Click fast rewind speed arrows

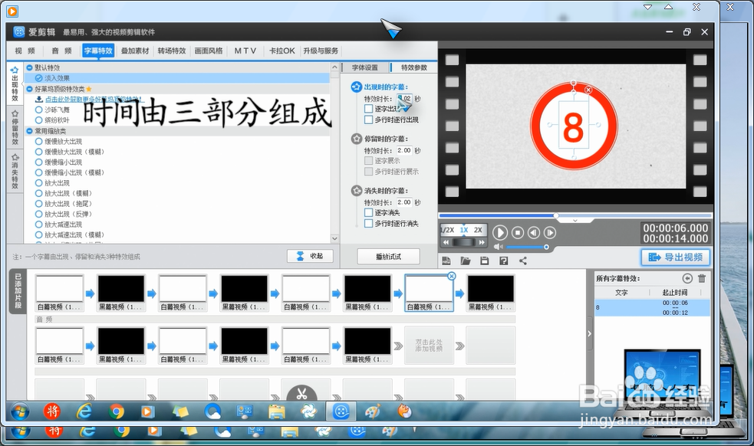(x=446, y=243)
